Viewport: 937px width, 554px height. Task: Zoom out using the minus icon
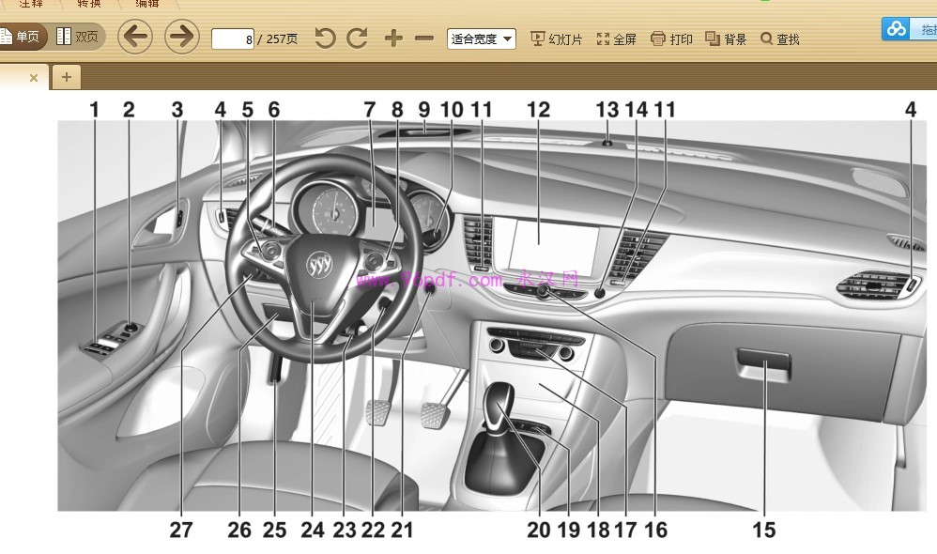click(423, 38)
